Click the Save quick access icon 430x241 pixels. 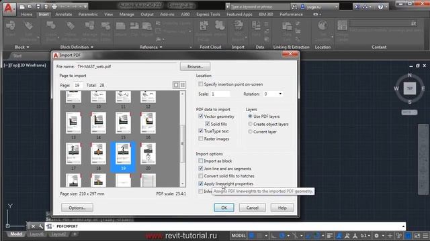(38, 7)
